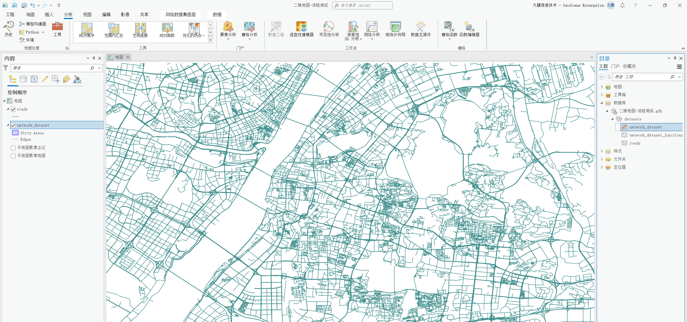Image resolution: width=687 pixels, height=322 pixels.
Task: Switch Contents to List By Data Source
Action: 23,79
